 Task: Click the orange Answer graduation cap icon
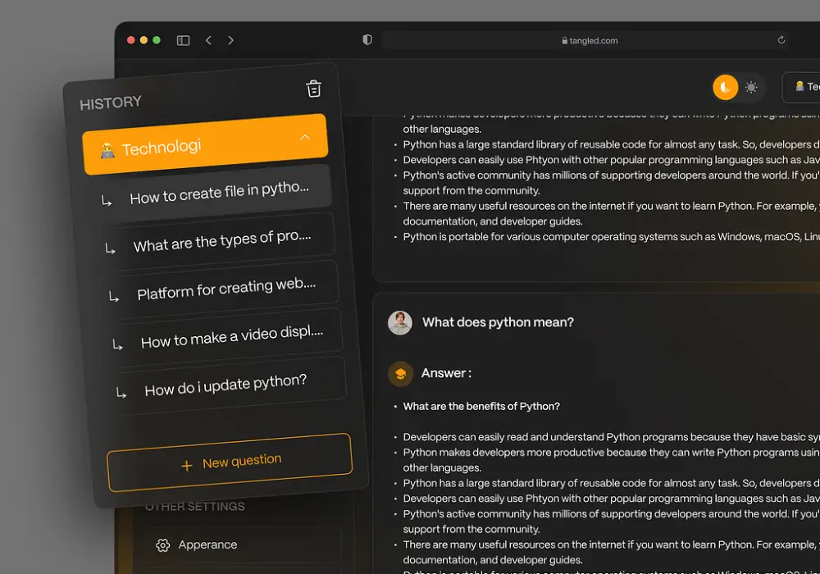click(400, 374)
